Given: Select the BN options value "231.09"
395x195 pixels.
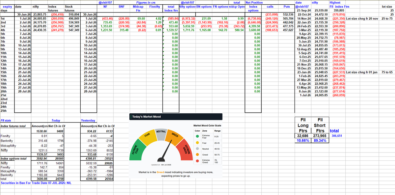Looking at the screenshot, I should coord(206,18).
